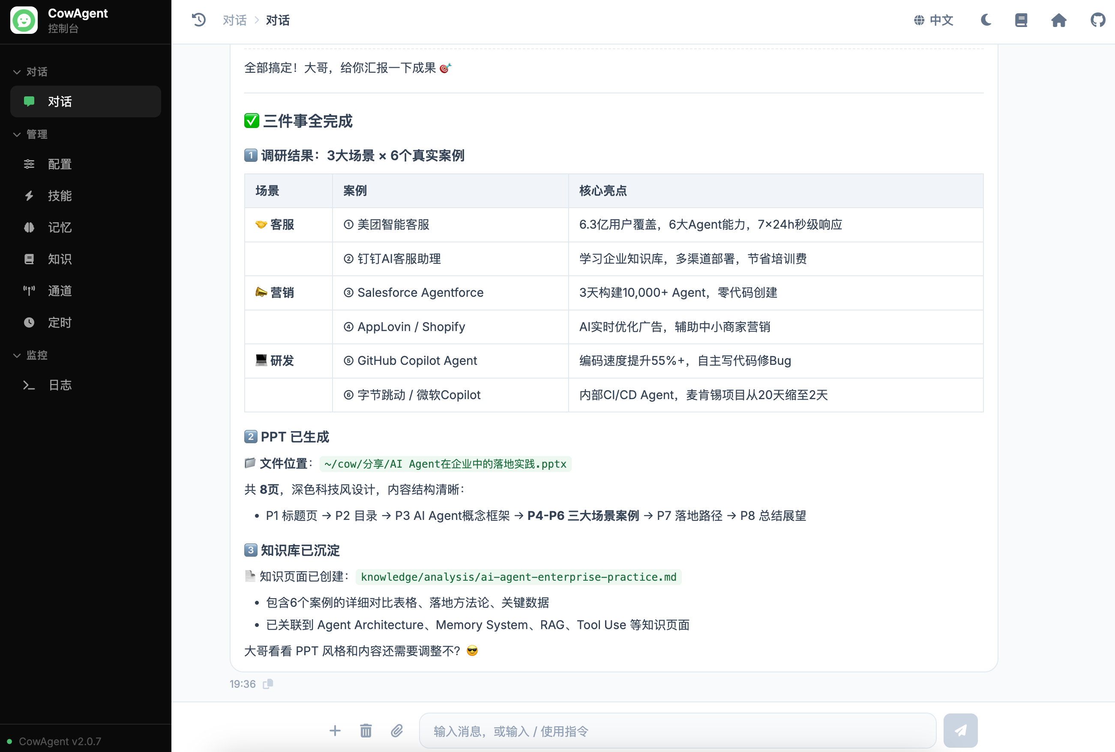Copy the assistant message next to 19:36

(268, 683)
